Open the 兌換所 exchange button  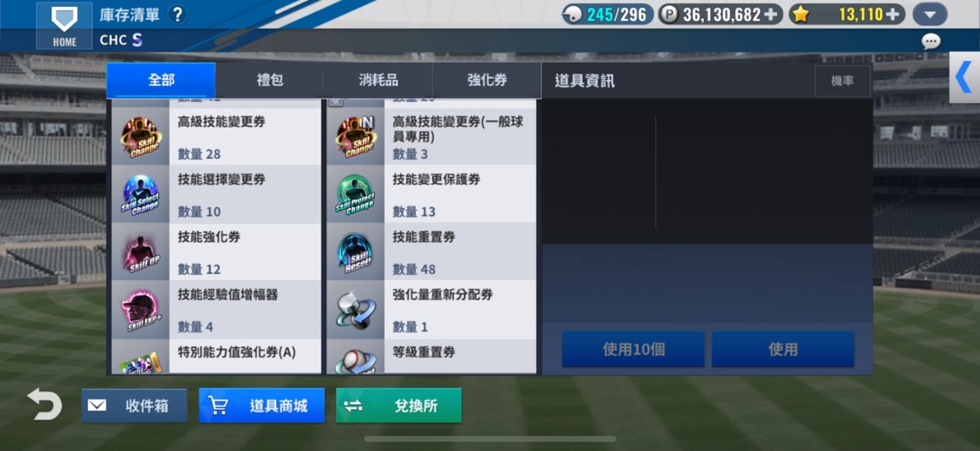[x=399, y=405]
